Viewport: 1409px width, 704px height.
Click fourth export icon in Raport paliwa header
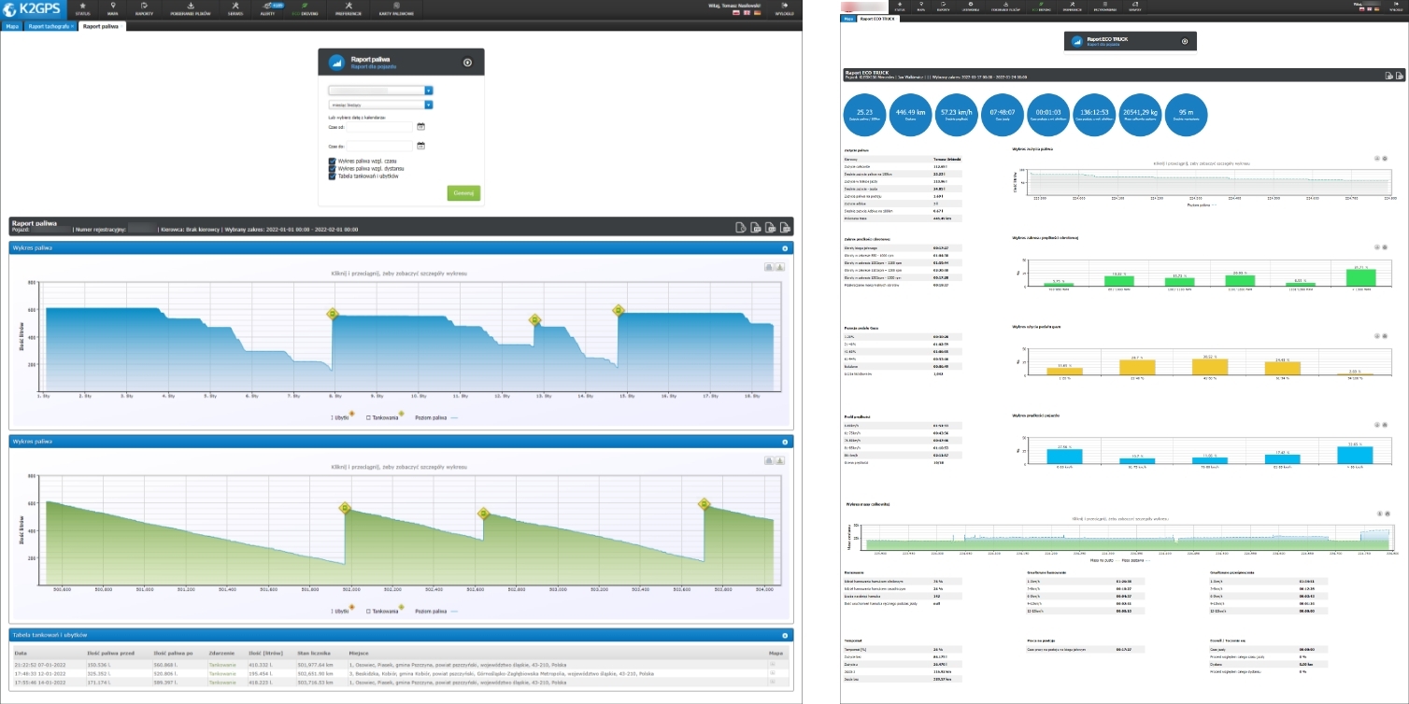pyautogui.click(x=784, y=227)
